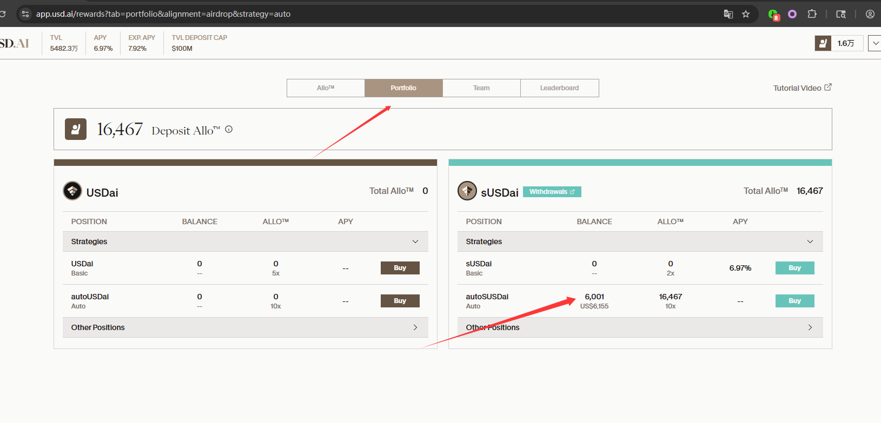Click the Deposit Allo info icon
The image size is (881, 423).
coord(229,129)
